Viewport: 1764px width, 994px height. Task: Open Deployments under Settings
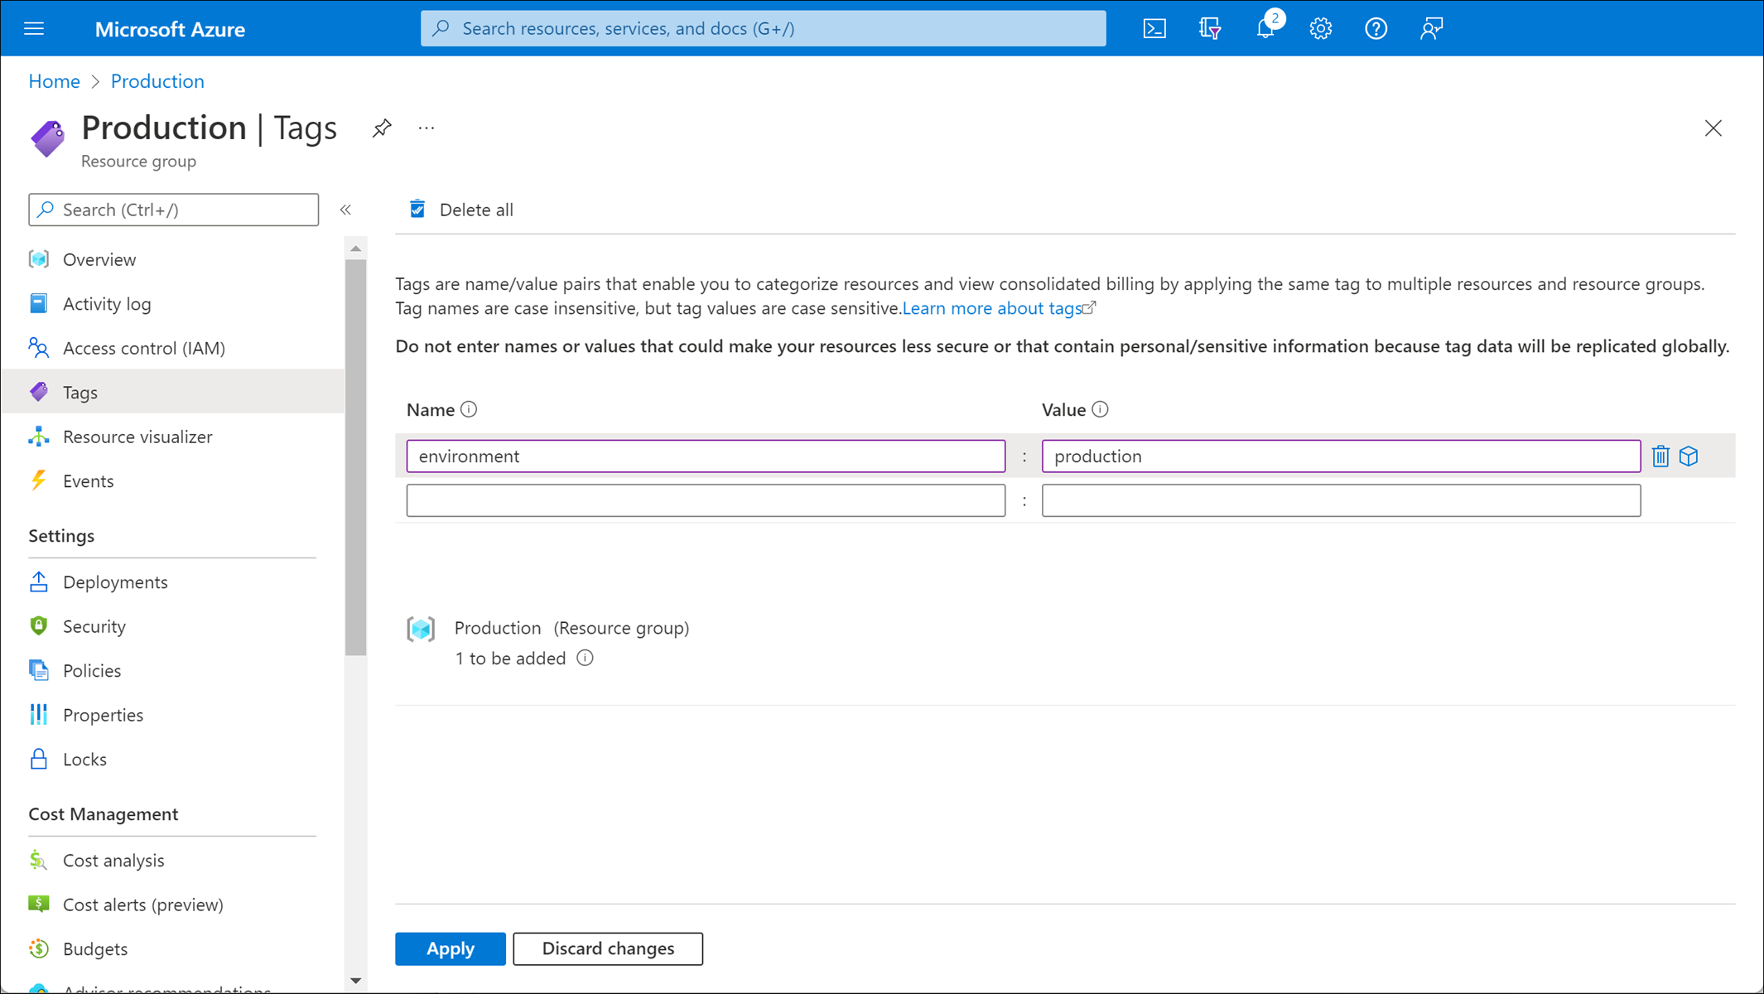(x=172, y=581)
